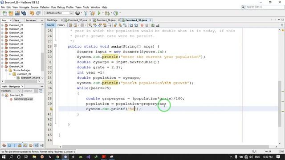
Task: Click the Toggle Rectangular Selection editor icon
Action: coord(109,25)
